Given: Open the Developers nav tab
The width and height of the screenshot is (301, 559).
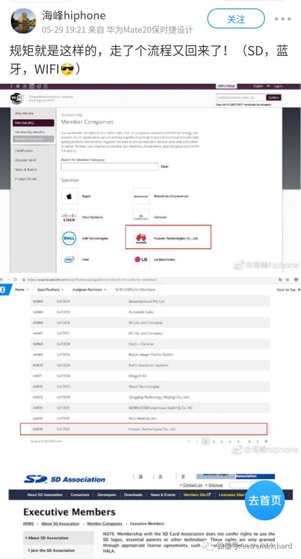Looking at the screenshot, I should point(107,495).
